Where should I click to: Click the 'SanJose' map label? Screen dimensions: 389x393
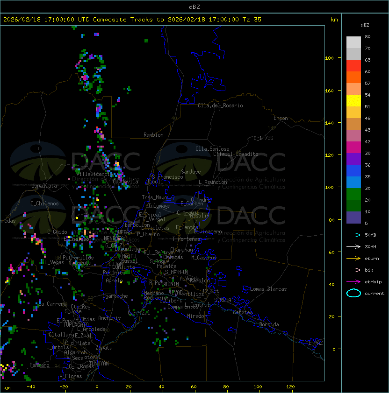[191, 172]
